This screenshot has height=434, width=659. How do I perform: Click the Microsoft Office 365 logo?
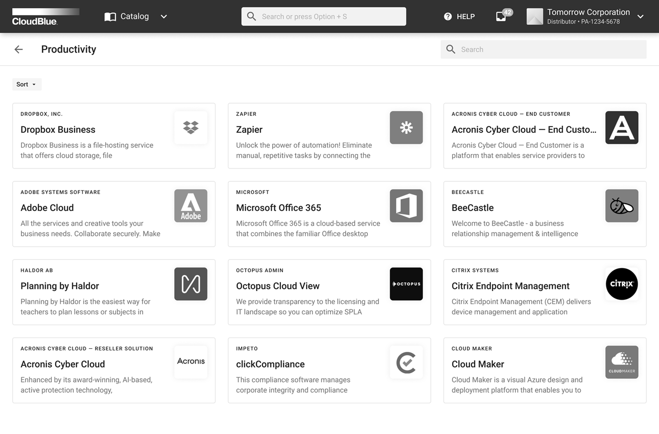(x=406, y=206)
